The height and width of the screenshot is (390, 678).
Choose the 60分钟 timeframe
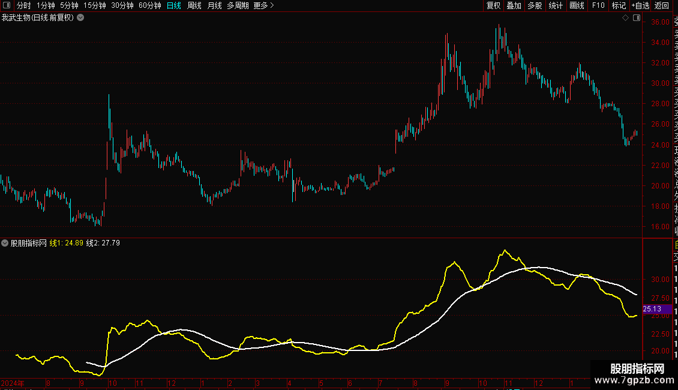click(x=149, y=5)
